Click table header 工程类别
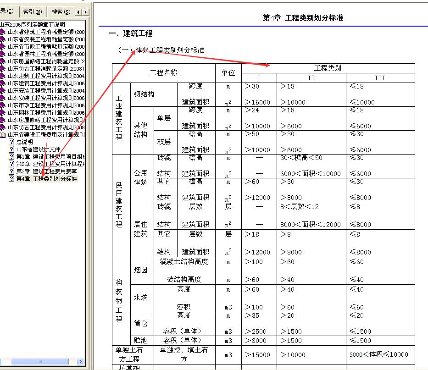The height and width of the screenshot is (370, 428). (x=328, y=68)
